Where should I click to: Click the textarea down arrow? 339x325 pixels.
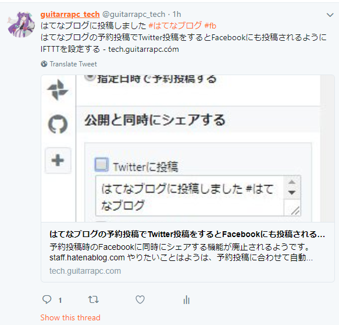(x=292, y=192)
